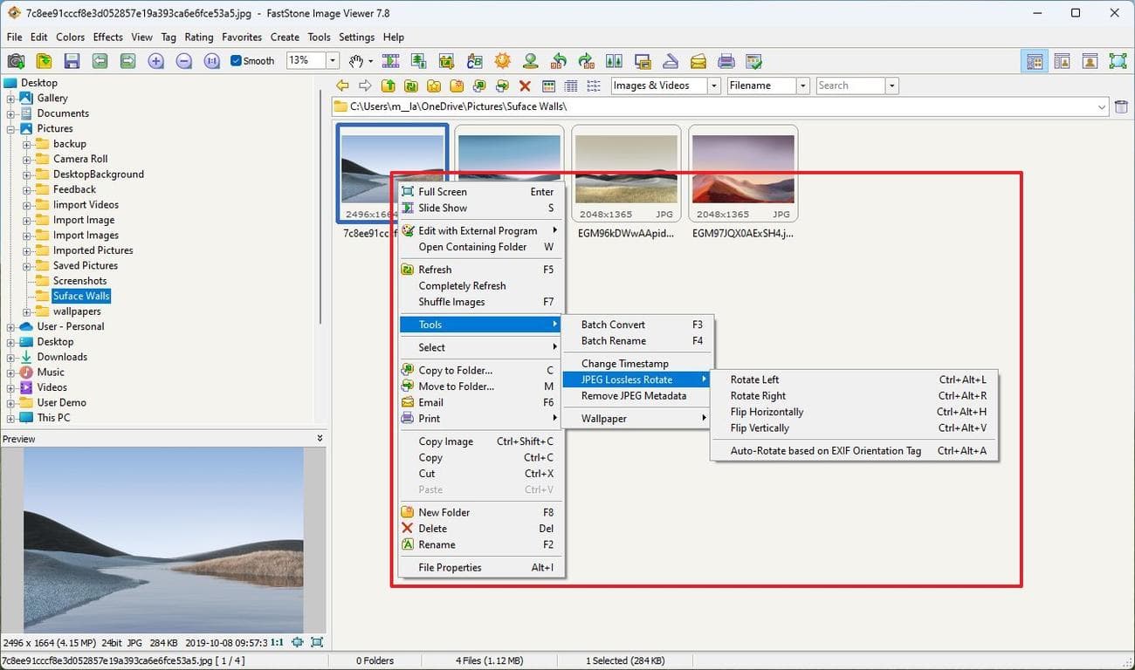The width and height of the screenshot is (1135, 670).
Task: Click the Batch Convert CB toolbar icon
Action: 474,61
